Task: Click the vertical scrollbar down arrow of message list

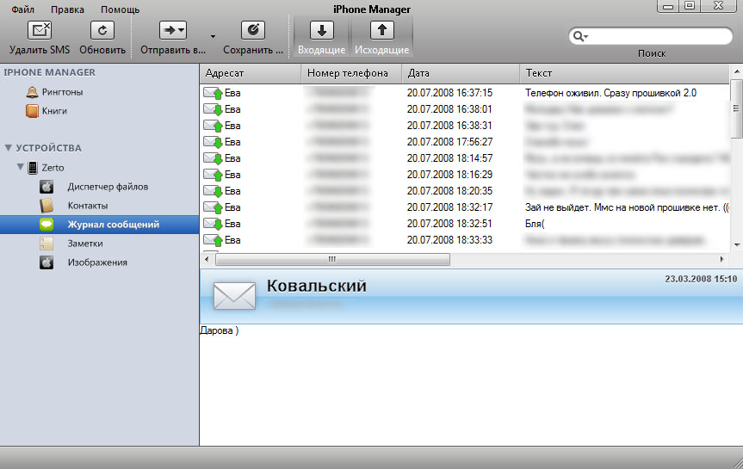Action: [x=737, y=245]
